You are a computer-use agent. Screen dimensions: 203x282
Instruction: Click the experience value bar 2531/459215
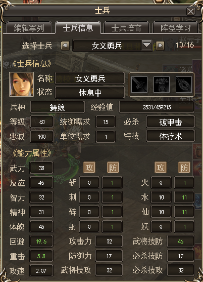(157, 107)
